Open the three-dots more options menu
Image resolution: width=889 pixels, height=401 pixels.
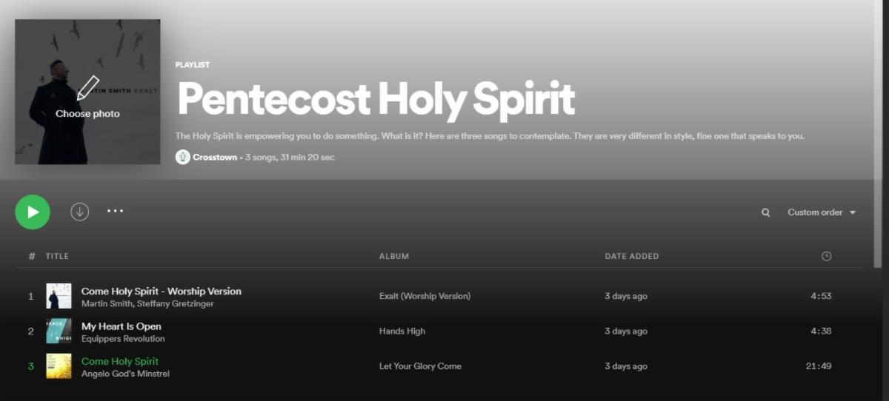[x=115, y=212]
